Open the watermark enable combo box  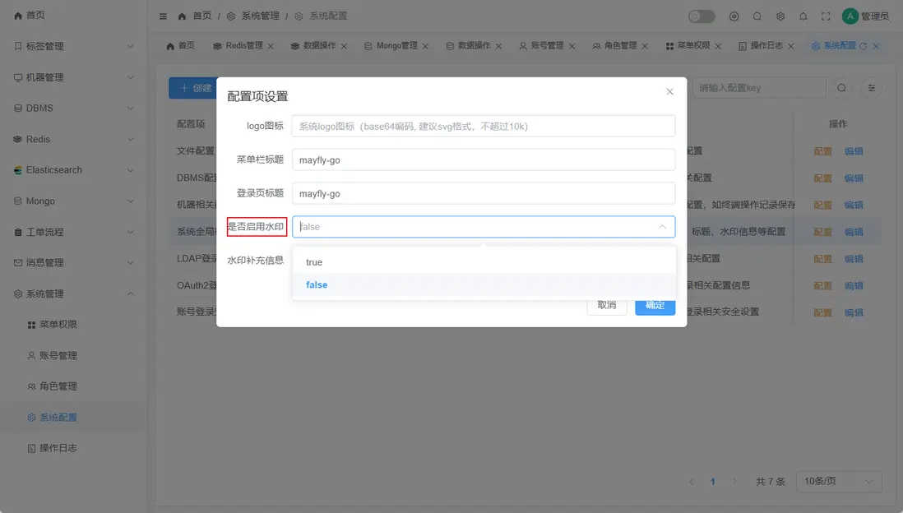(x=484, y=227)
